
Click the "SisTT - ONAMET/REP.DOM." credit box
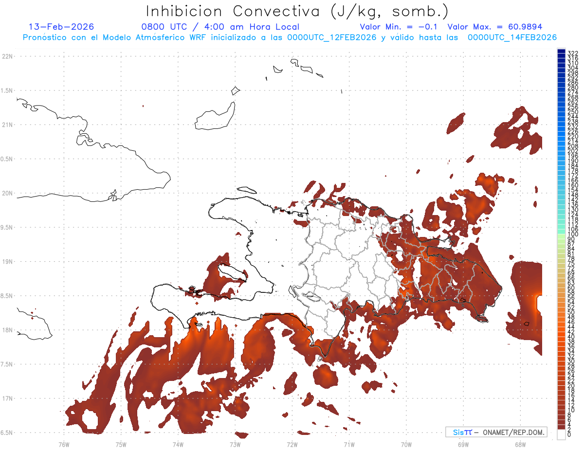496,432
